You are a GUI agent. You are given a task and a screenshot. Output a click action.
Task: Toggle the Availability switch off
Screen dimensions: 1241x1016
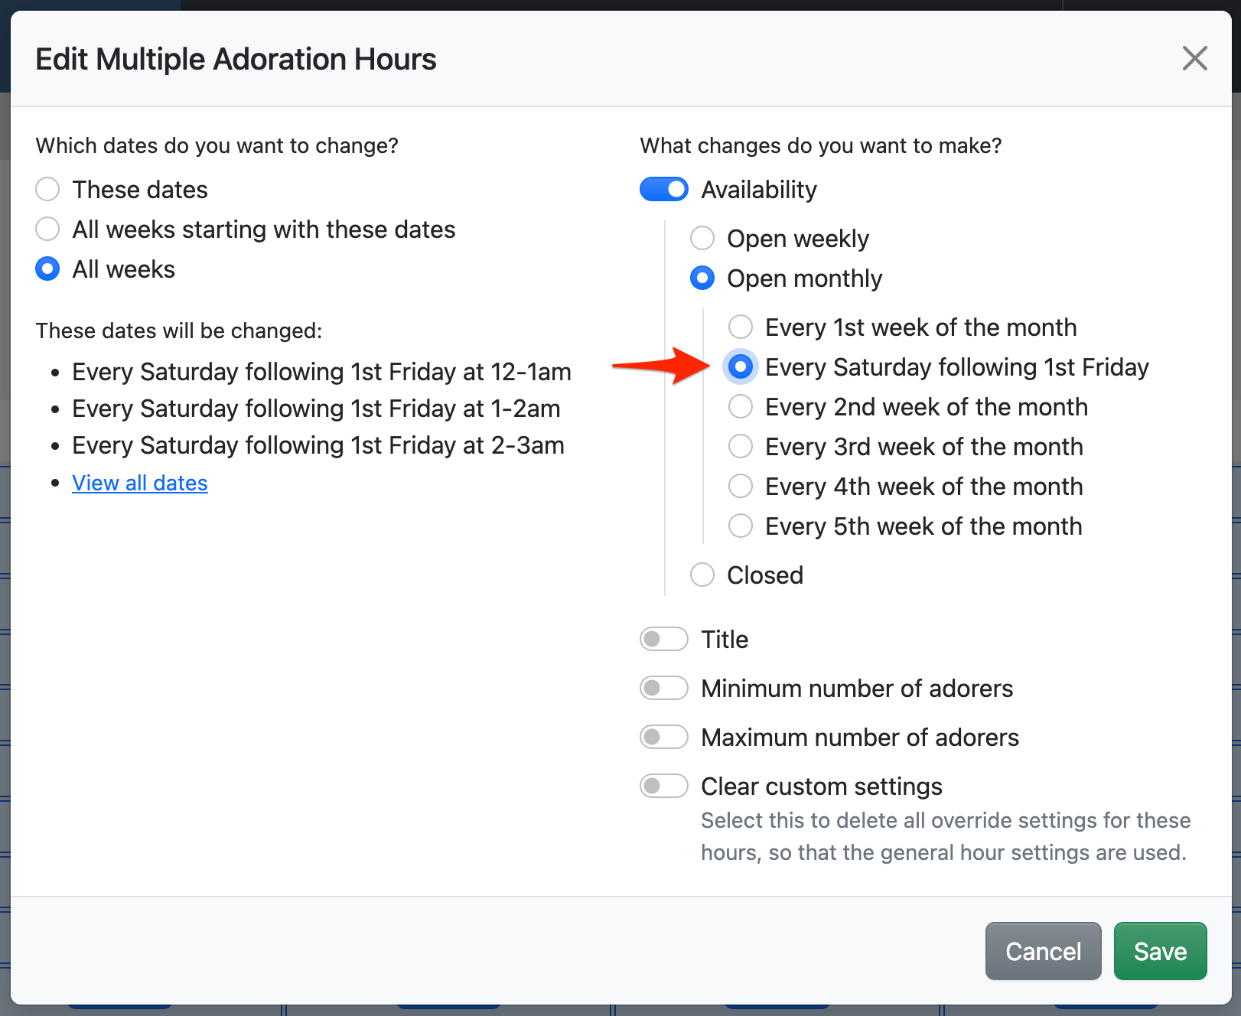click(x=664, y=190)
